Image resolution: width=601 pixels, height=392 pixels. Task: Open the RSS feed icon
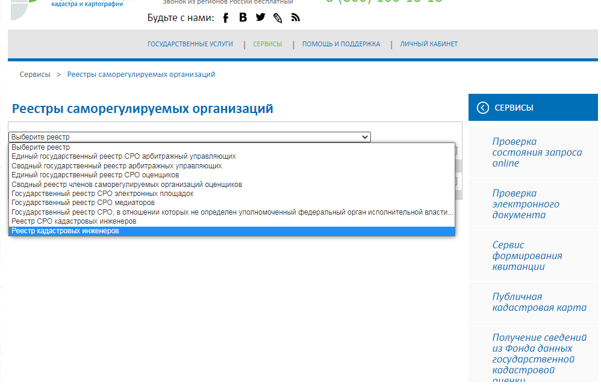click(x=295, y=17)
